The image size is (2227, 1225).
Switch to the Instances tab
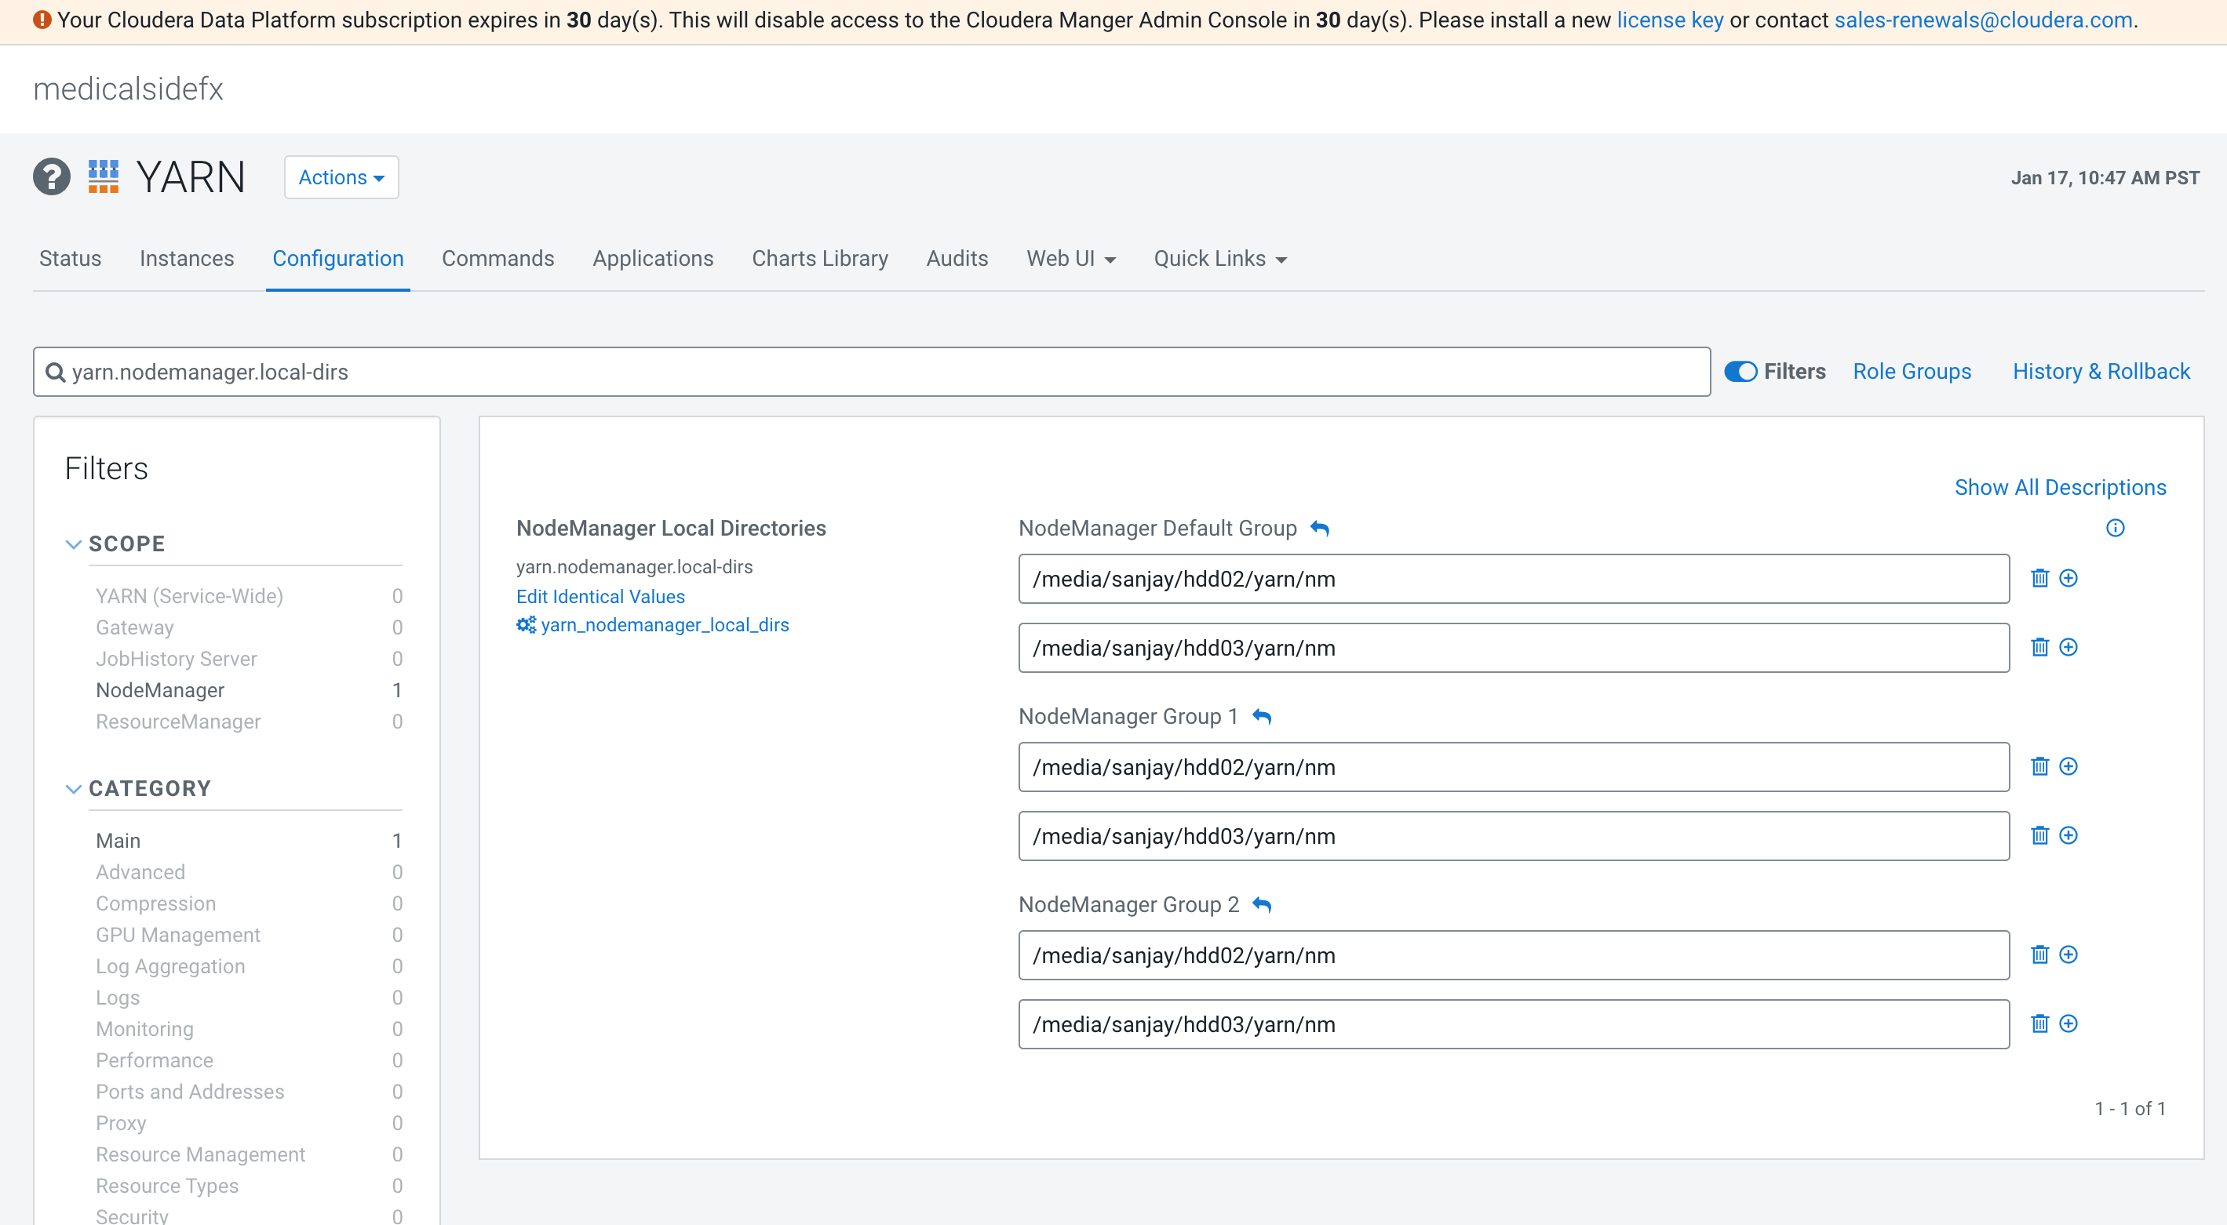click(187, 258)
